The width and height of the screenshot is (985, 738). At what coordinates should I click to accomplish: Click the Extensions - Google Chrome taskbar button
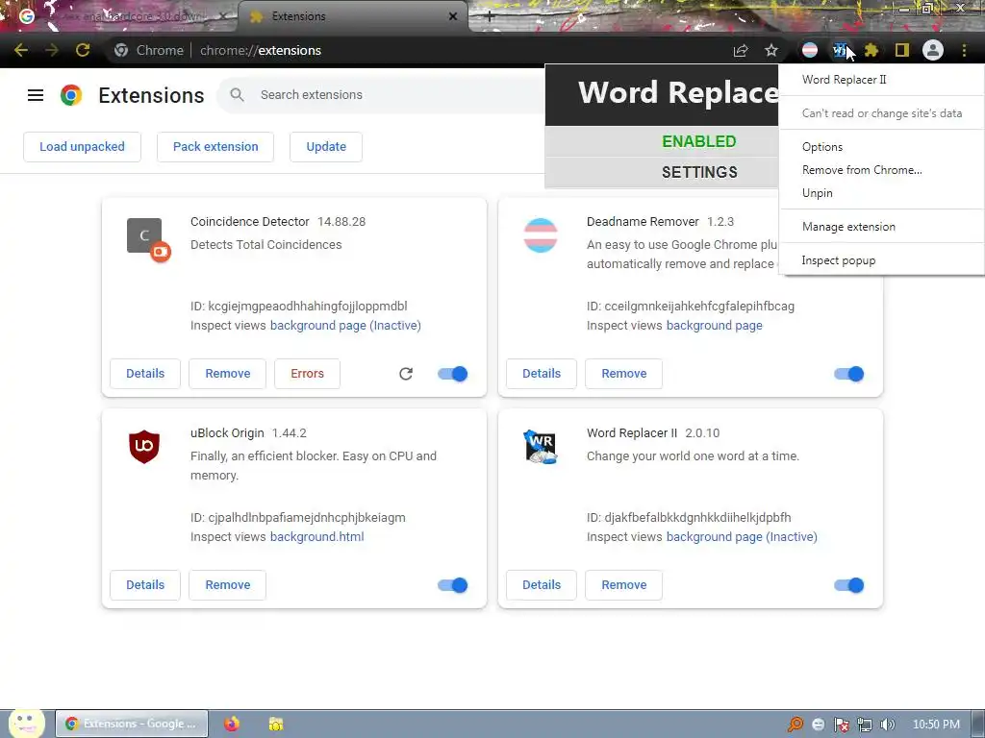(132, 724)
